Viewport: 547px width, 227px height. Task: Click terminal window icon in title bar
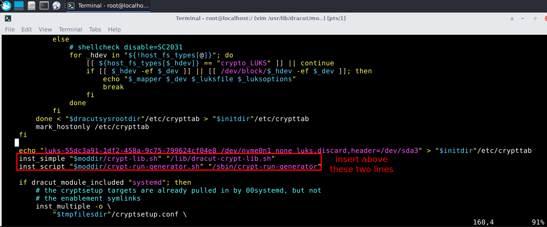(8, 18)
